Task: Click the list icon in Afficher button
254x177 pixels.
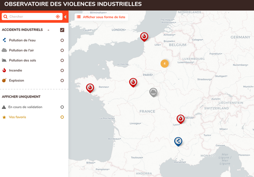Action: pos(79,17)
